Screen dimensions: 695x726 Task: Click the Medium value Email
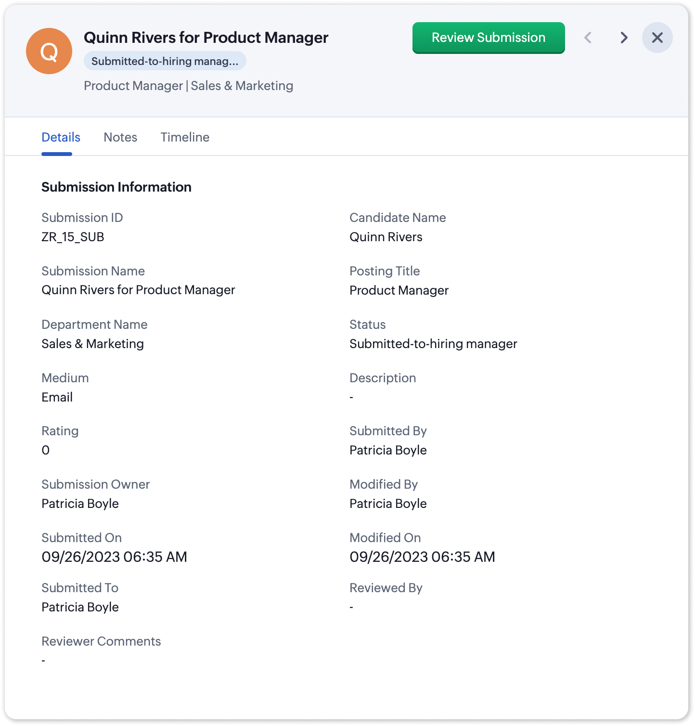coord(57,397)
